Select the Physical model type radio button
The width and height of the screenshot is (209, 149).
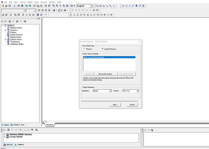[84, 49]
